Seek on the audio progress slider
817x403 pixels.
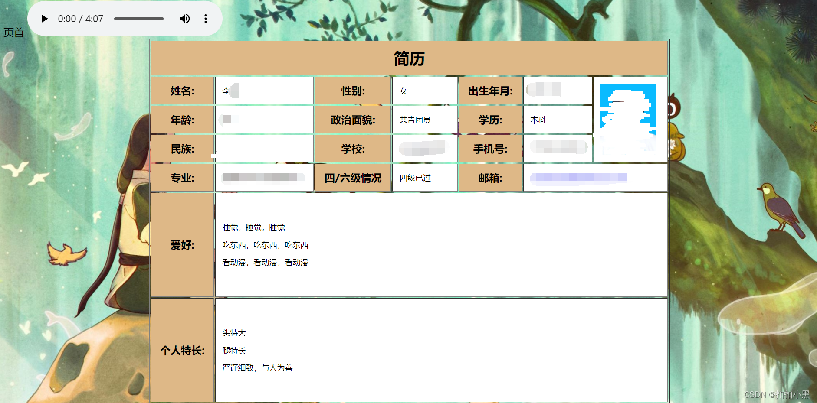tap(139, 19)
